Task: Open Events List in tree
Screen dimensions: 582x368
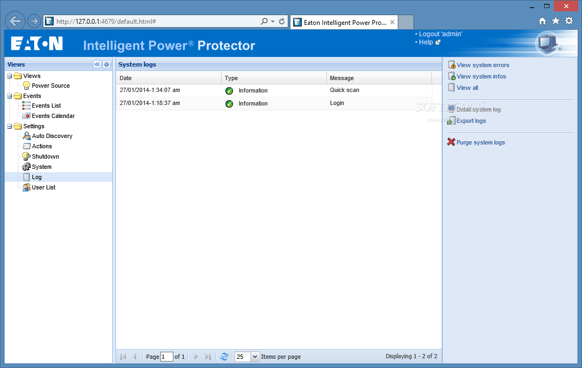Action: (x=46, y=106)
